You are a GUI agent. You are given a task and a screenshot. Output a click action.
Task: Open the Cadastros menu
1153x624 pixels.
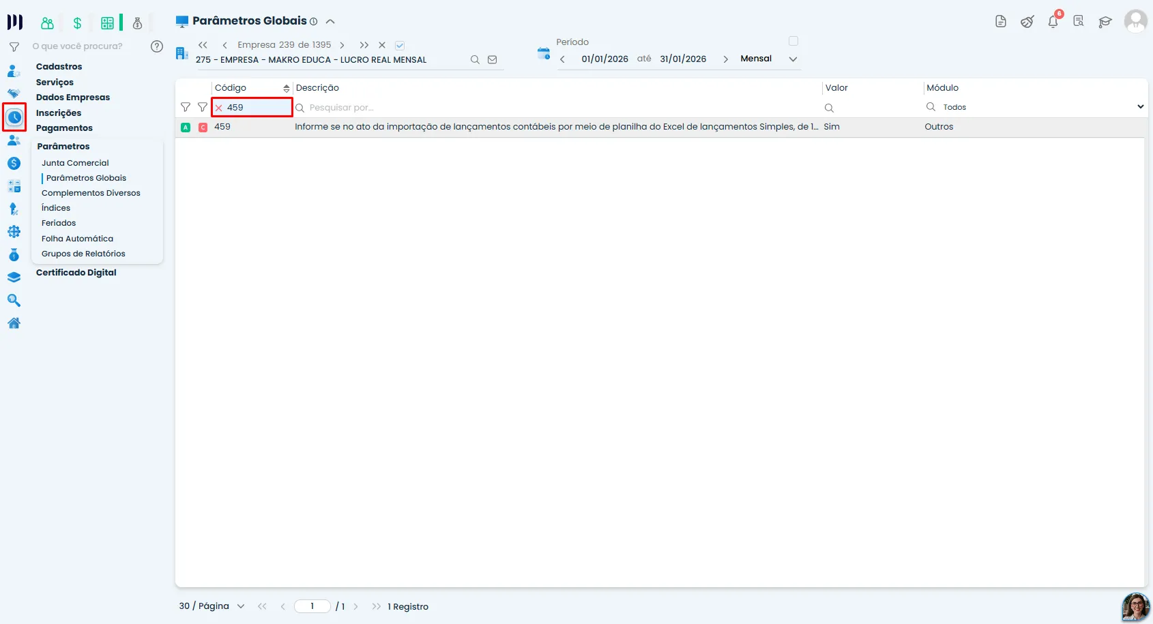point(59,67)
